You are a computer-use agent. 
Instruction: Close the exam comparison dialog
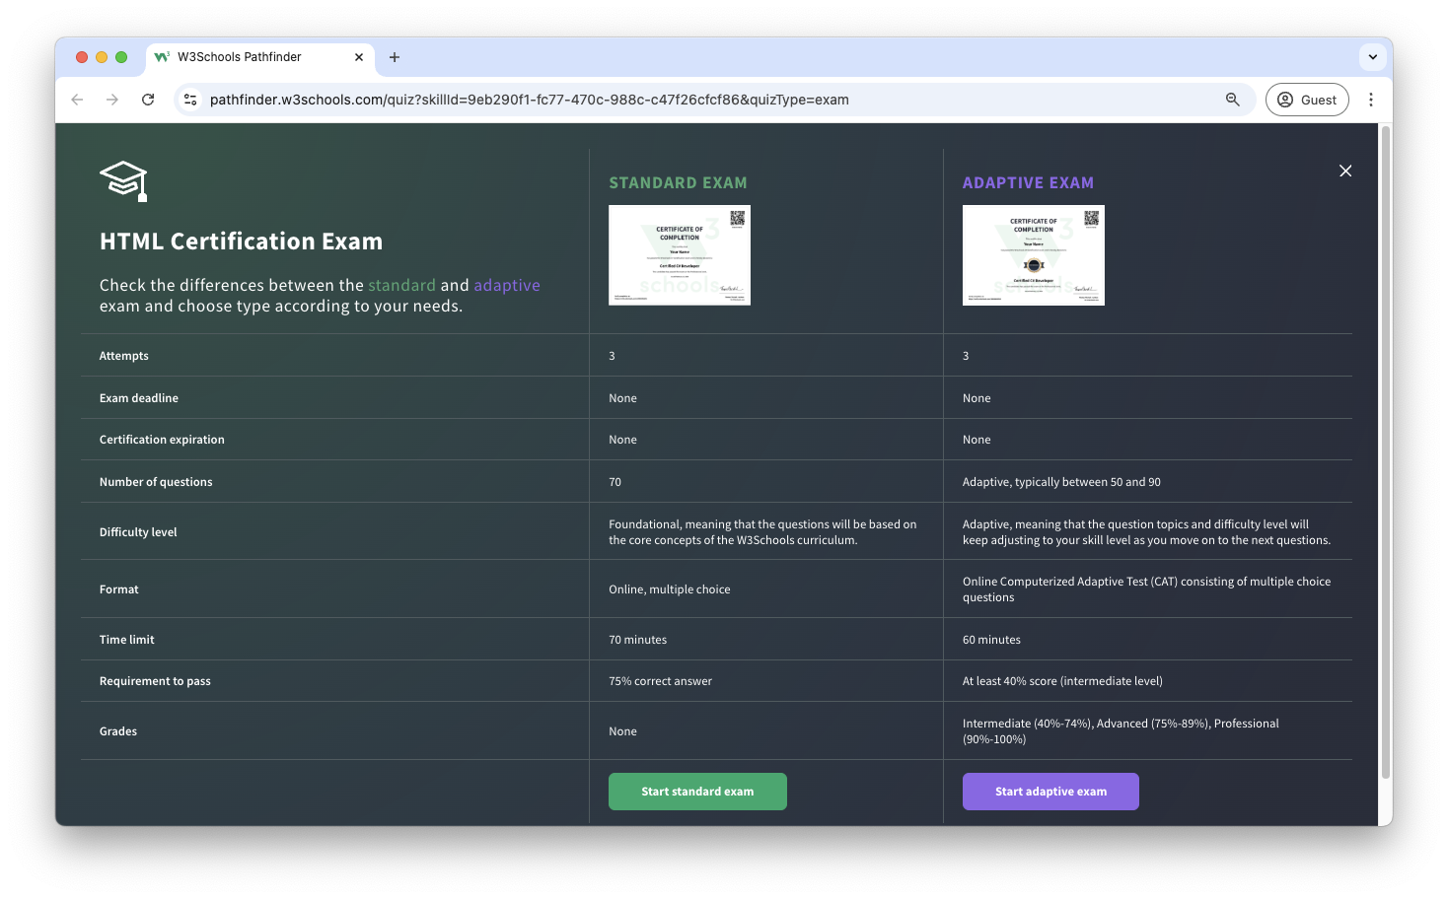tap(1345, 172)
